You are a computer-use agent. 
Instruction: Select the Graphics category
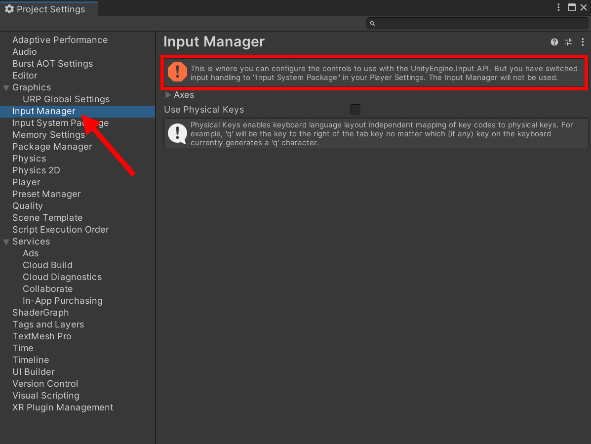tap(32, 87)
